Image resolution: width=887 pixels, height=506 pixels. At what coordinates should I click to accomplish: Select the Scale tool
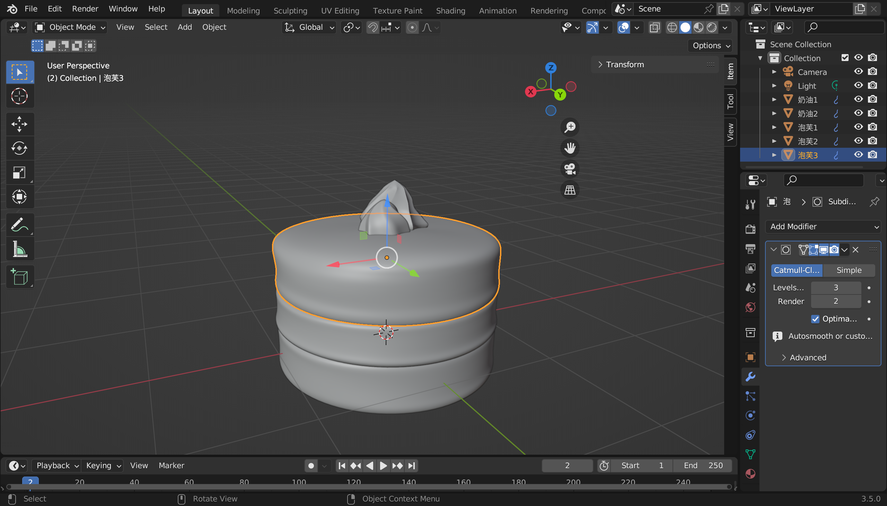pyautogui.click(x=19, y=173)
